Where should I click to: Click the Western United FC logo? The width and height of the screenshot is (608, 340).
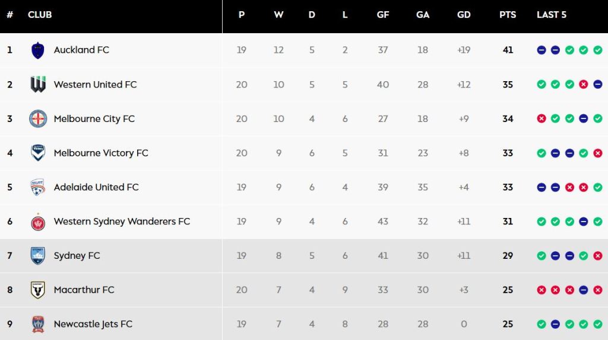(x=38, y=85)
